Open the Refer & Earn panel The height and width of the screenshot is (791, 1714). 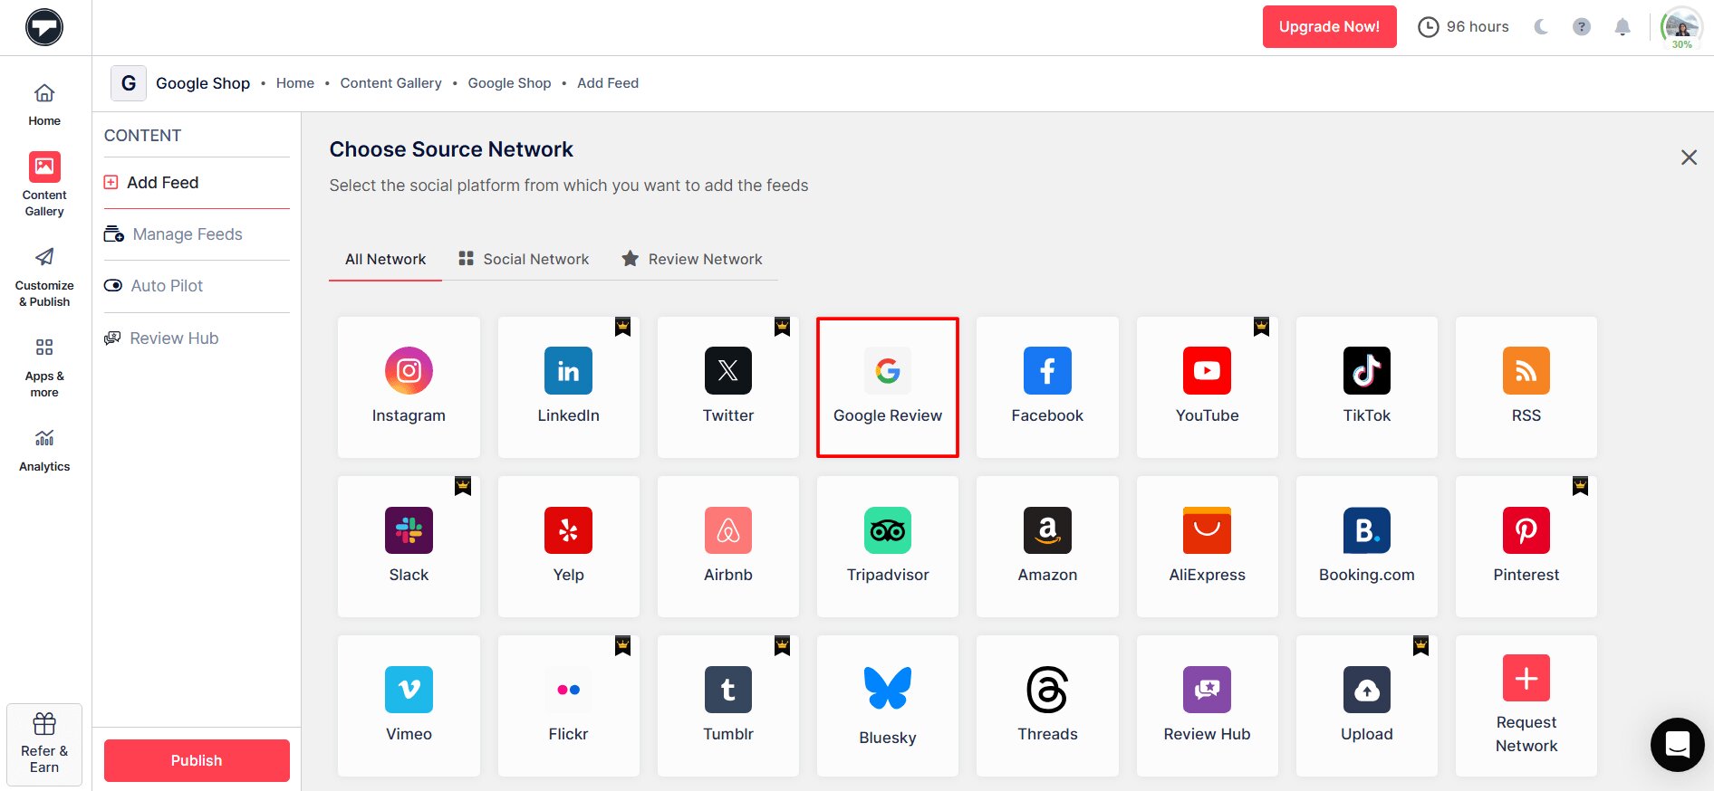pos(44,745)
